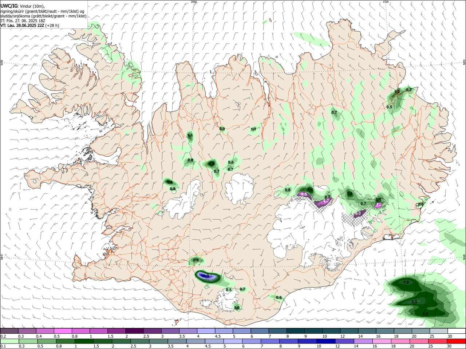Click the red 30 mm rain scale swatch
466x349 pixels.
(x=456, y=341)
